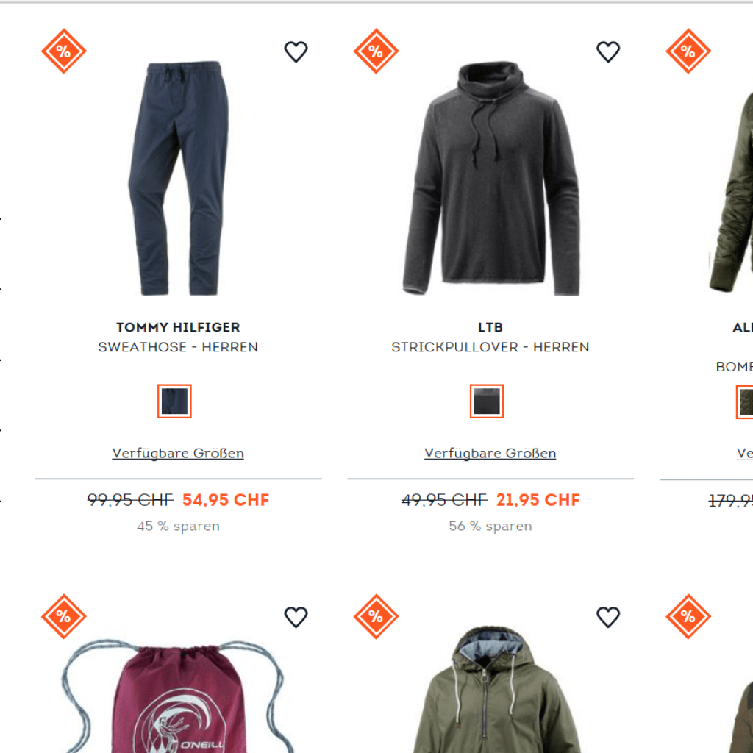This screenshot has height=753, width=753.
Task: Open Tommy Hilfiger navy pants image
Action: point(179,178)
